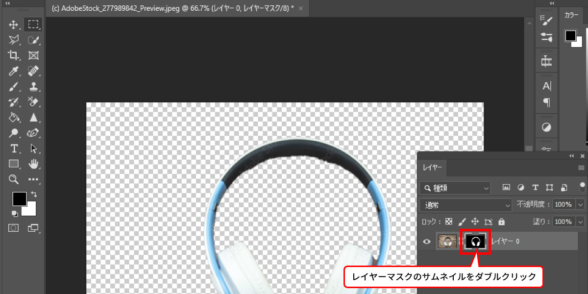Viewport: 588px width, 294px height.
Task: Open the Timeline panel icon
Action: 546,61
